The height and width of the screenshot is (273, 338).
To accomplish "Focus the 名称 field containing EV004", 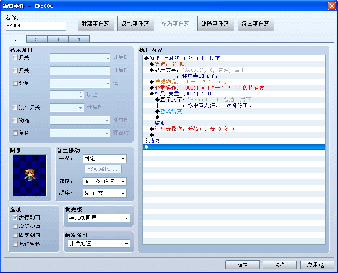I will coord(36,26).
